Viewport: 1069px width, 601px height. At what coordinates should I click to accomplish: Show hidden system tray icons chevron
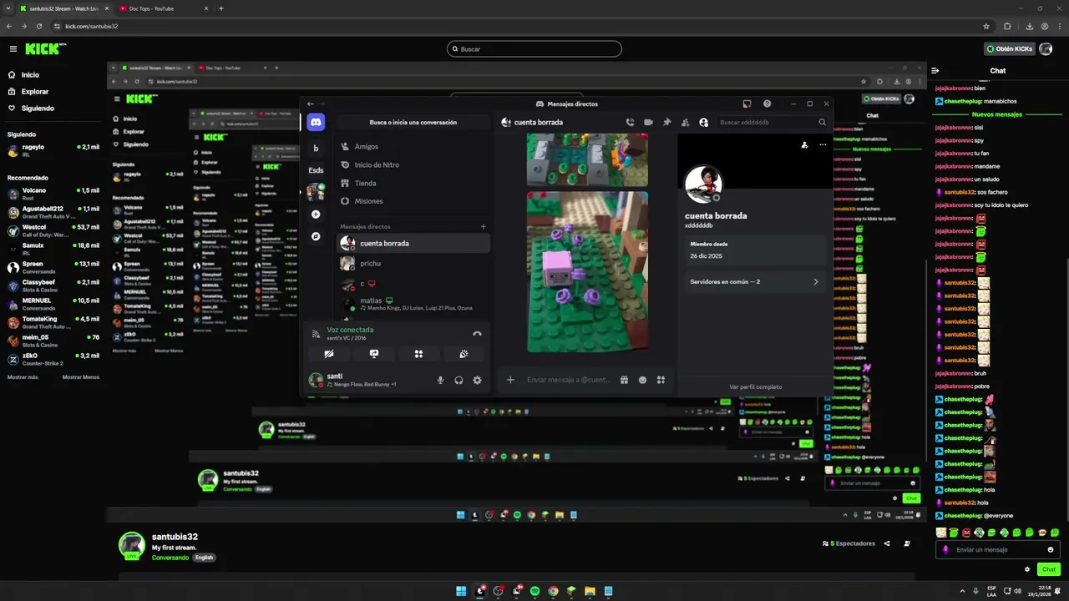tap(961, 591)
